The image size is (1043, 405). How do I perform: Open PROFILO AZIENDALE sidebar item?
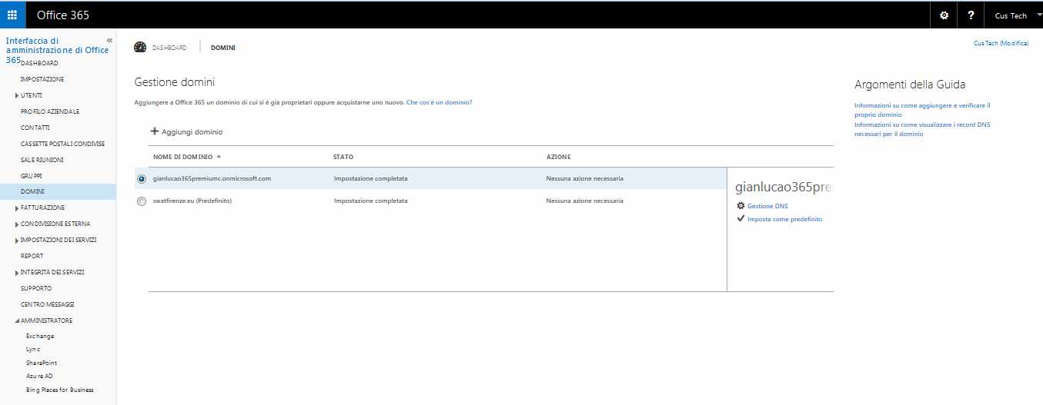tap(50, 111)
